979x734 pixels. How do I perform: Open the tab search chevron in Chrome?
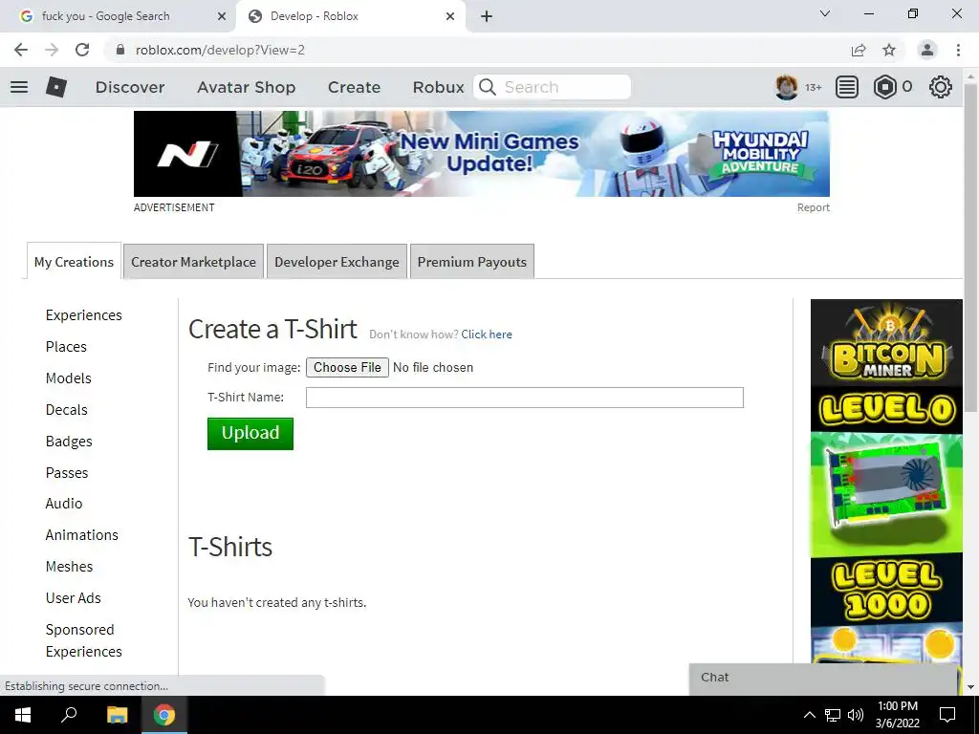coord(825,13)
